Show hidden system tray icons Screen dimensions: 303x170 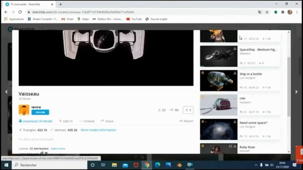pos(256,165)
